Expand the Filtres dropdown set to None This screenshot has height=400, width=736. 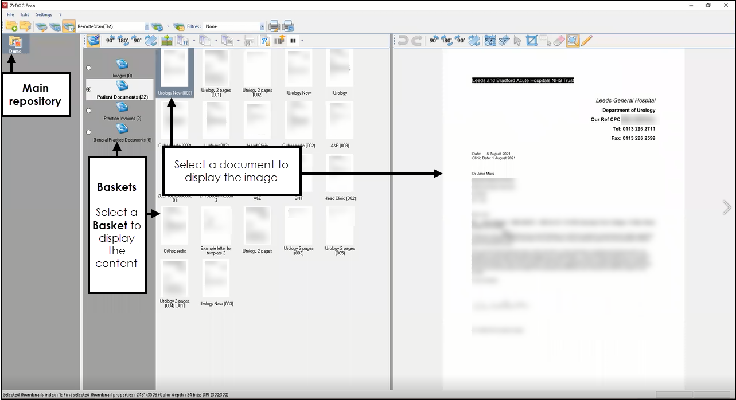(x=262, y=26)
